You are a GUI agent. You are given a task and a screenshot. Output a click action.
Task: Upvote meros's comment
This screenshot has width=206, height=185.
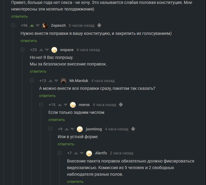click(x=60, y=105)
